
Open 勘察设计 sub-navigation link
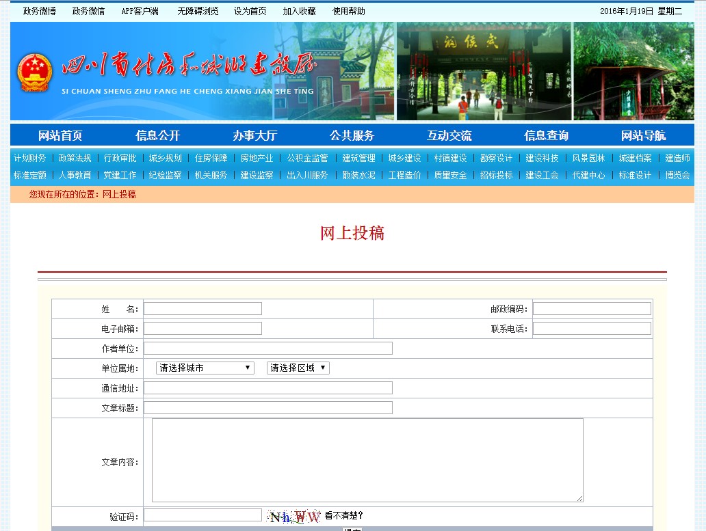(x=496, y=158)
